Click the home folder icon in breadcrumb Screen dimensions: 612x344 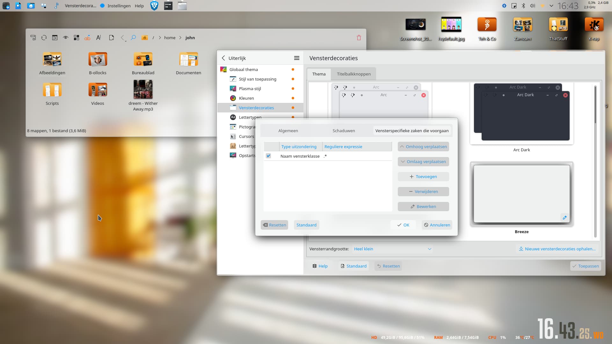[145, 38]
